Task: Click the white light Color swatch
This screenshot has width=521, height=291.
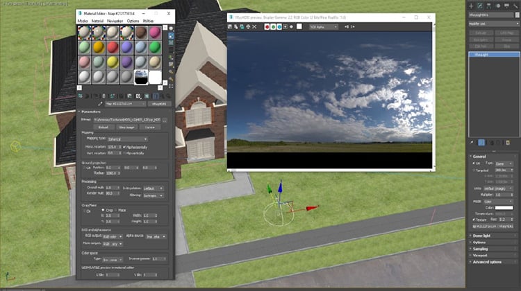Action: coord(504,208)
